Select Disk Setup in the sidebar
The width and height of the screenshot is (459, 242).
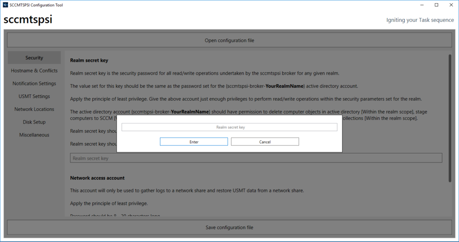pos(34,122)
